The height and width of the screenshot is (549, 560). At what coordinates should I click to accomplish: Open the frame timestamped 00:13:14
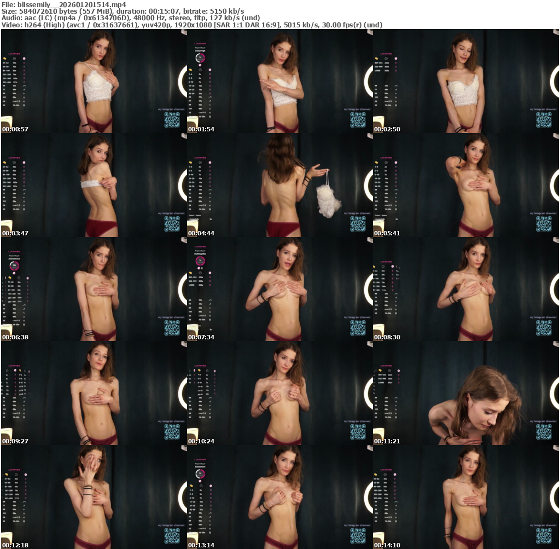pyautogui.click(x=279, y=497)
